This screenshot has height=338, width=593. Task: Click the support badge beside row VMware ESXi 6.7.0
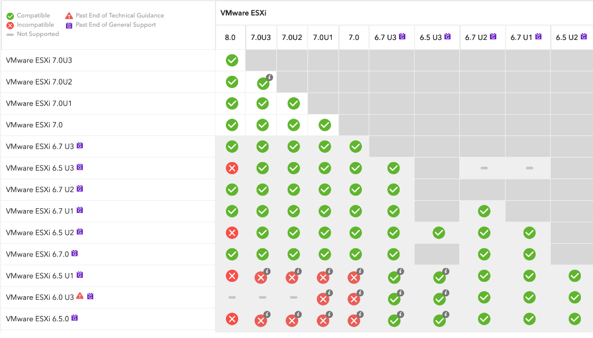pyautogui.click(x=75, y=253)
